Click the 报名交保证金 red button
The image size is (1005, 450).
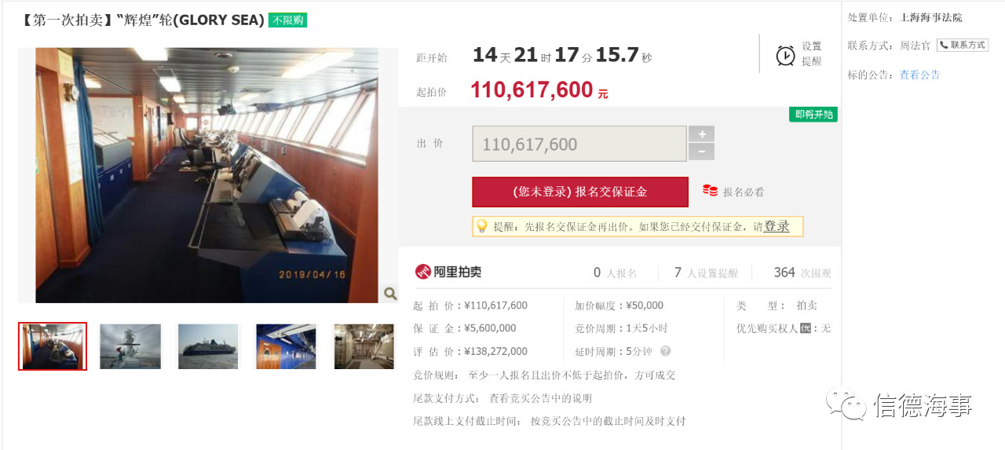click(x=580, y=192)
